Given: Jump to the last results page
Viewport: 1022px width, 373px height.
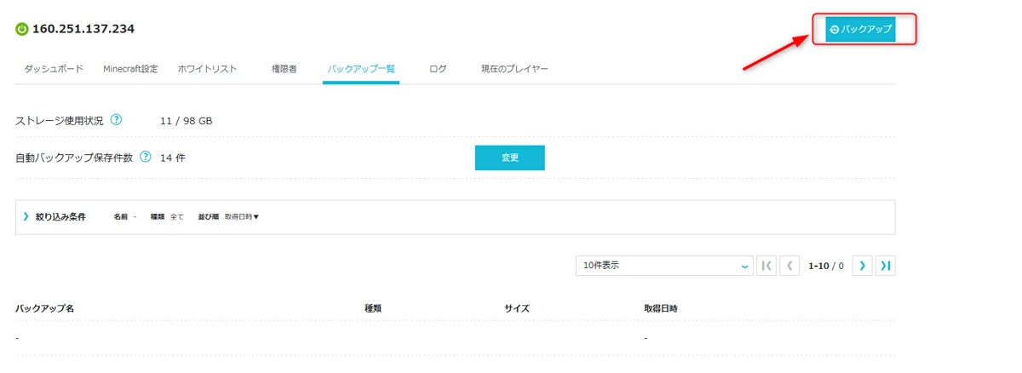Looking at the screenshot, I should (886, 266).
